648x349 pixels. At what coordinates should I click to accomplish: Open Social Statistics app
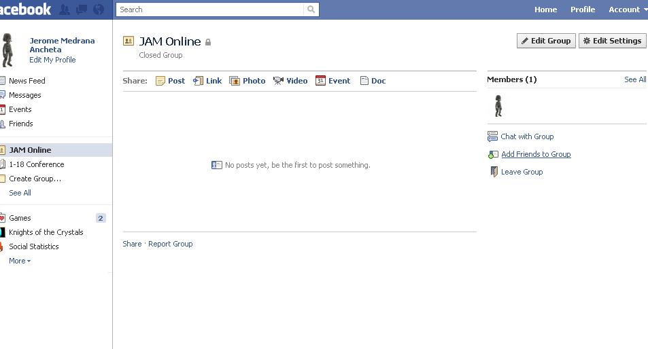click(x=34, y=246)
